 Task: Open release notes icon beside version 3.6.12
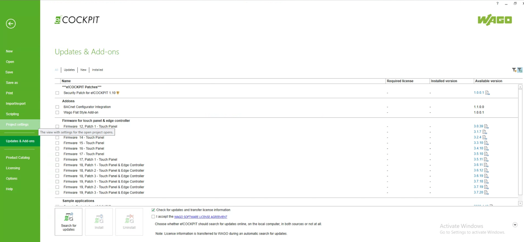pos(486,171)
